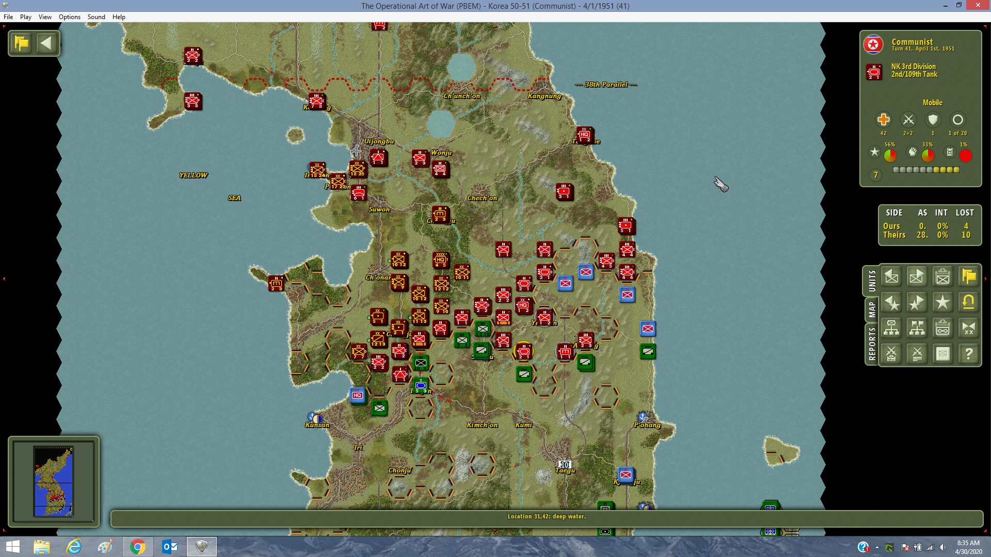Click the left arrow button at top left
Viewport: 991px width, 557px height.
46,43
